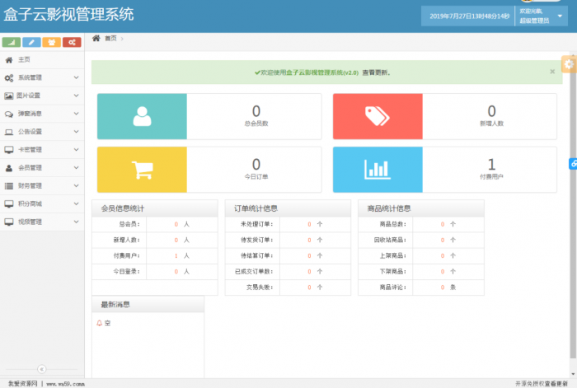This screenshot has width=577, height=388.
Task: Select 主页 in the sidebar
Action: 23,60
